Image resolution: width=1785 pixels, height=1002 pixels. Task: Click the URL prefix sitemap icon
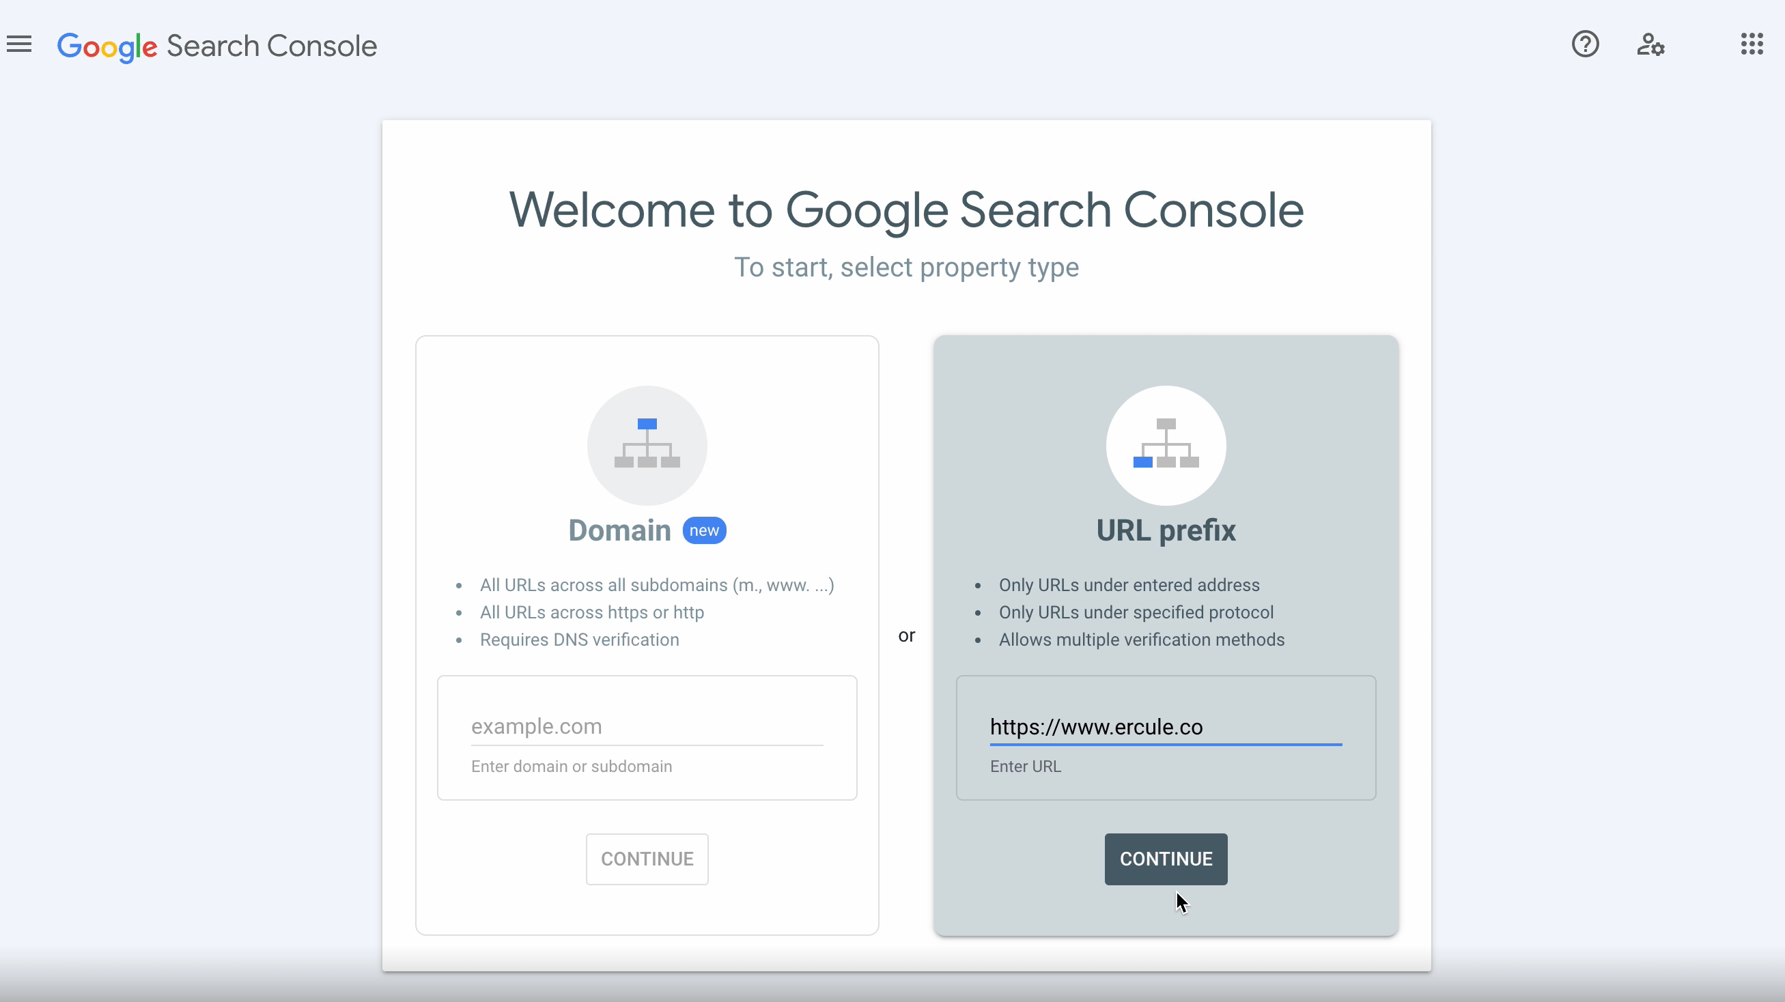tap(1166, 444)
